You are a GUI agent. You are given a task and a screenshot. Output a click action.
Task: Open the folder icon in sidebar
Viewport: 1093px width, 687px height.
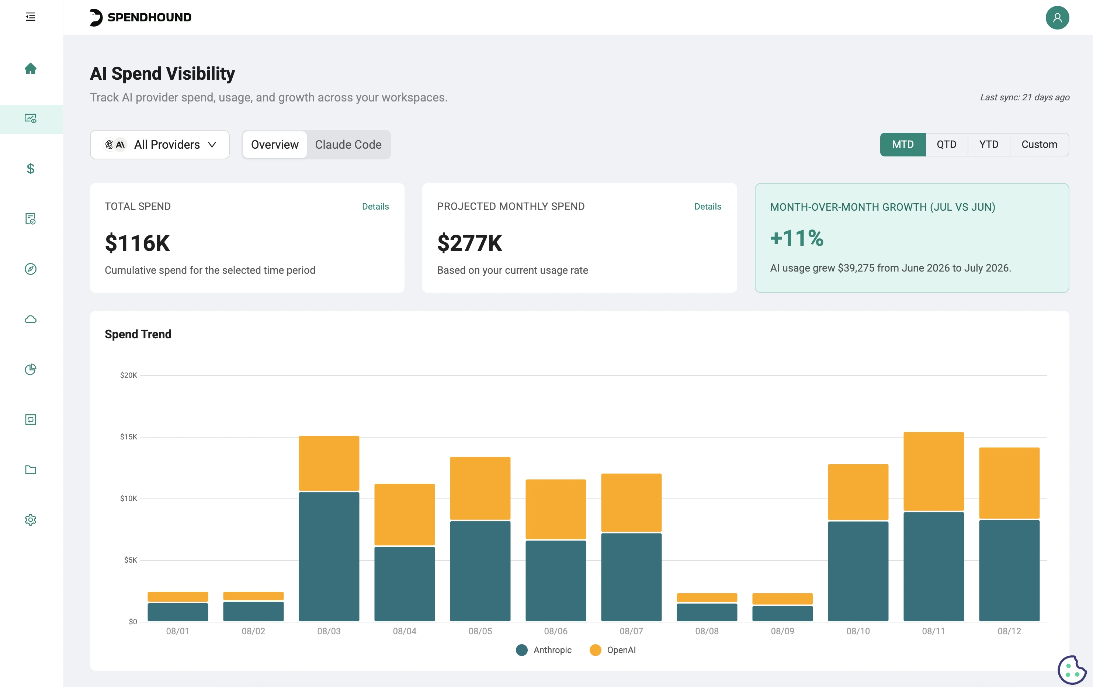pyautogui.click(x=30, y=470)
